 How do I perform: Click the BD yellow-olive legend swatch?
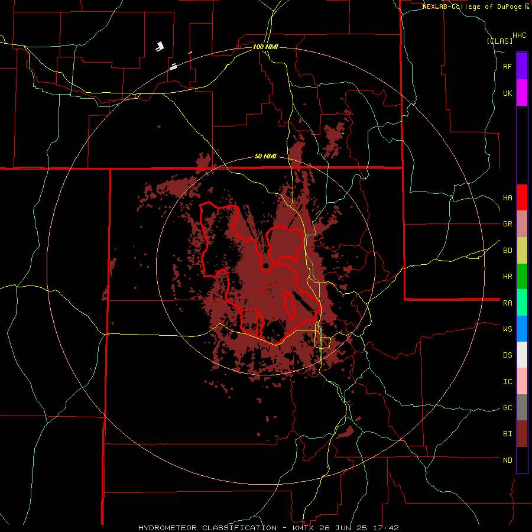[522, 251]
